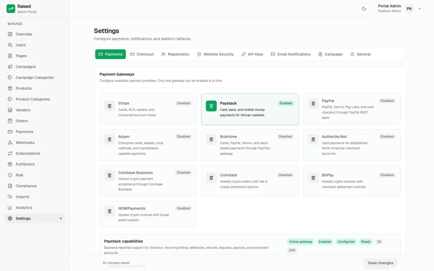Click the Stripe Disabled badge
This screenshot has width=434, height=271.
click(x=184, y=103)
